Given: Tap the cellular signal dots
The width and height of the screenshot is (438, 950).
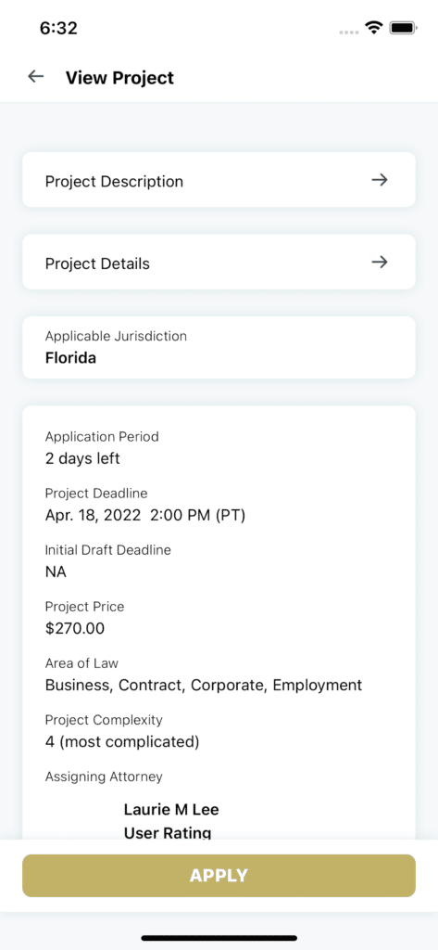Looking at the screenshot, I should pos(350,31).
